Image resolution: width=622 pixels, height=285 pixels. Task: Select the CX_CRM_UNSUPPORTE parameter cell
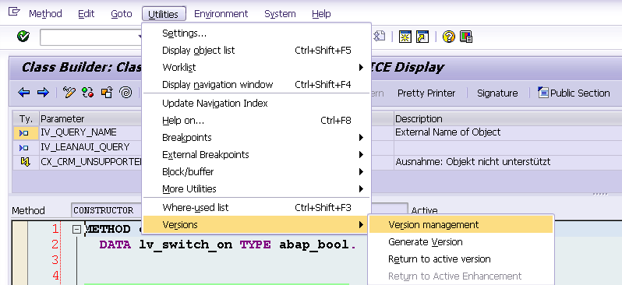tap(91, 162)
